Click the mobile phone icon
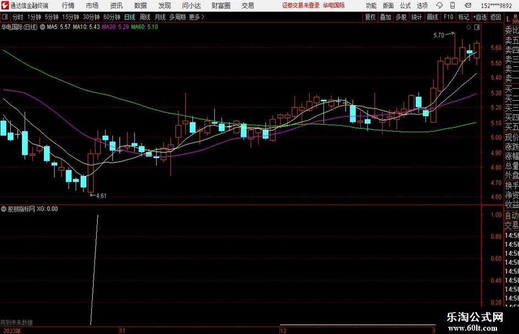 point(453,5)
